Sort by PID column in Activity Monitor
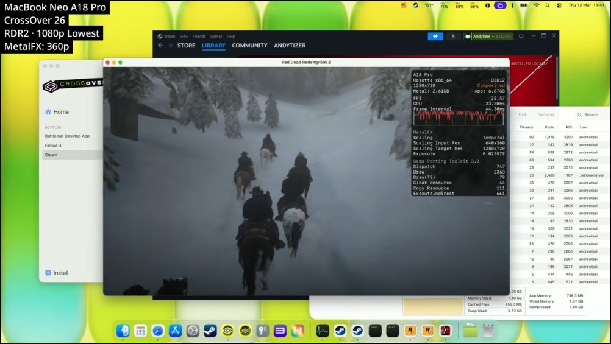 pos(569,127)
